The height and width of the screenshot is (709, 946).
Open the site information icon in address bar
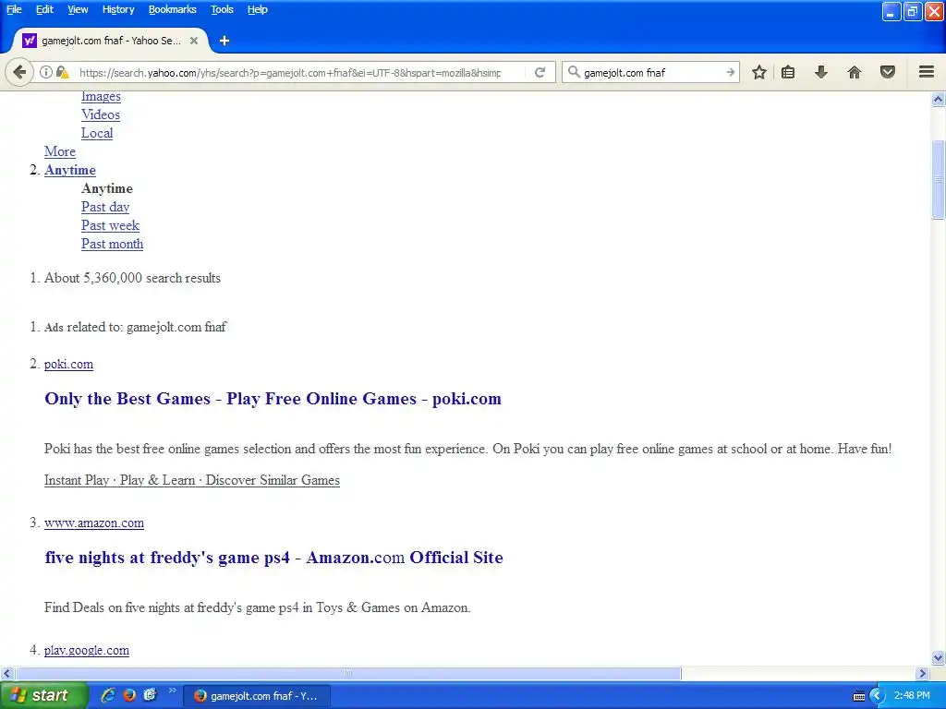[46, 72]
